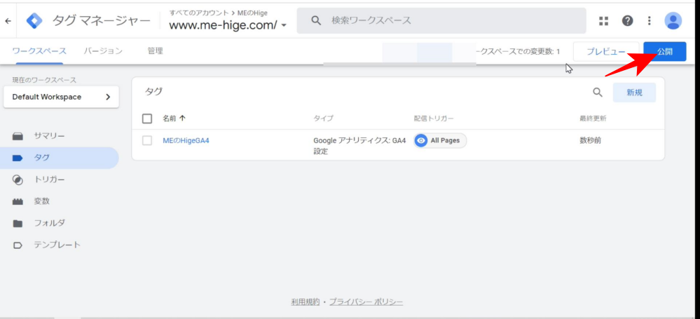Viewport: 700px width, 319px height.
Task: Click the All Pages trigger chip
Action: pos(440,140)
